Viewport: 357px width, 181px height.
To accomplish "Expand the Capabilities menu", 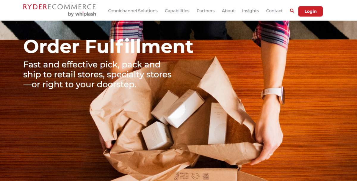I will tap(177, 11).
